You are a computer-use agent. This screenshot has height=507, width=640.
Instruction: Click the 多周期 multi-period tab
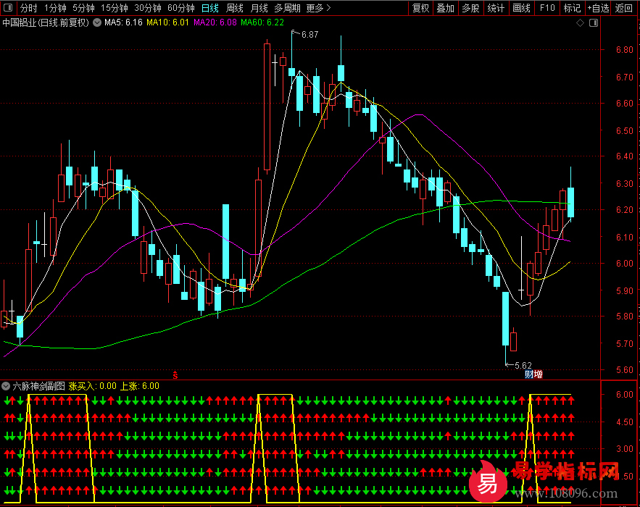(286, 8)
